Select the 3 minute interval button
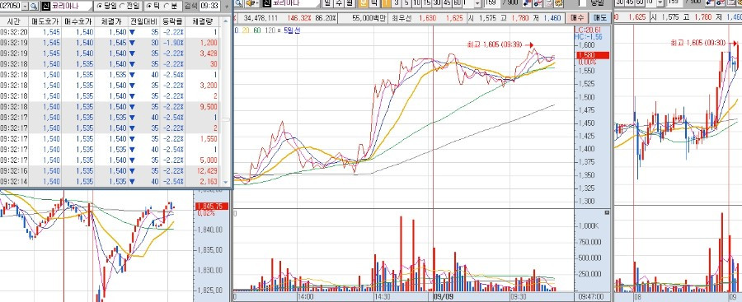 (397, 2)
